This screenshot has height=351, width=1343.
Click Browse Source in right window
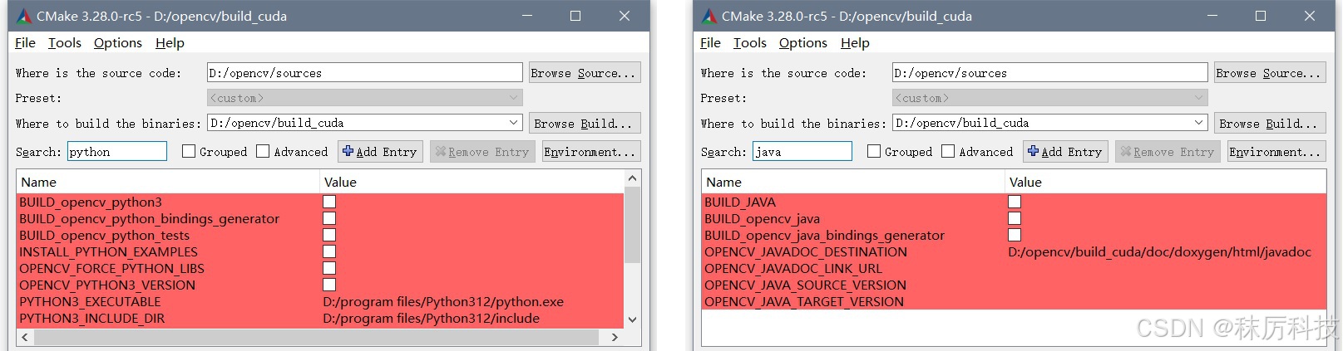1270,73
